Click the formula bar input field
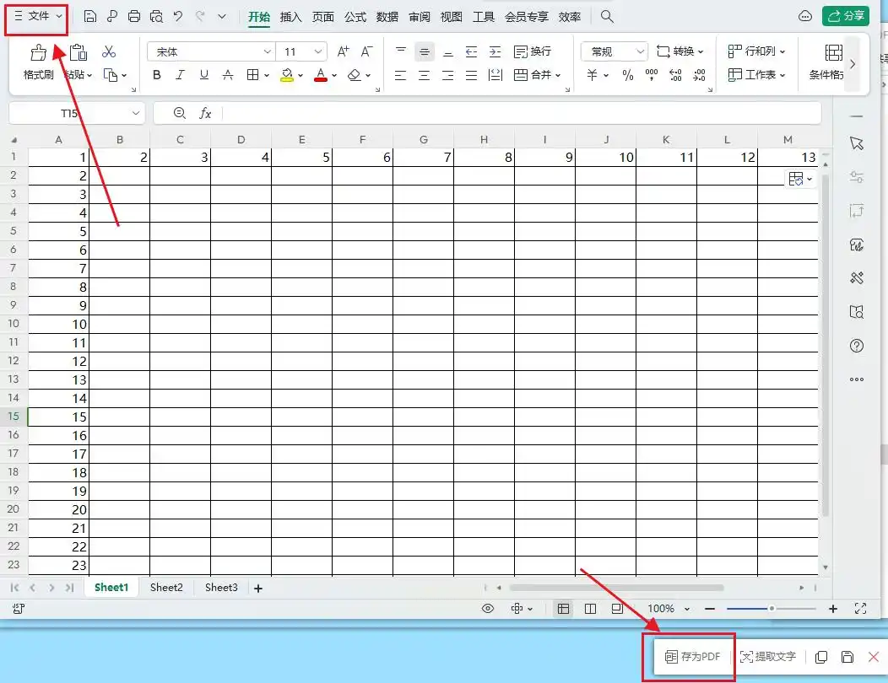888x683 pixels. pos(521,113)
